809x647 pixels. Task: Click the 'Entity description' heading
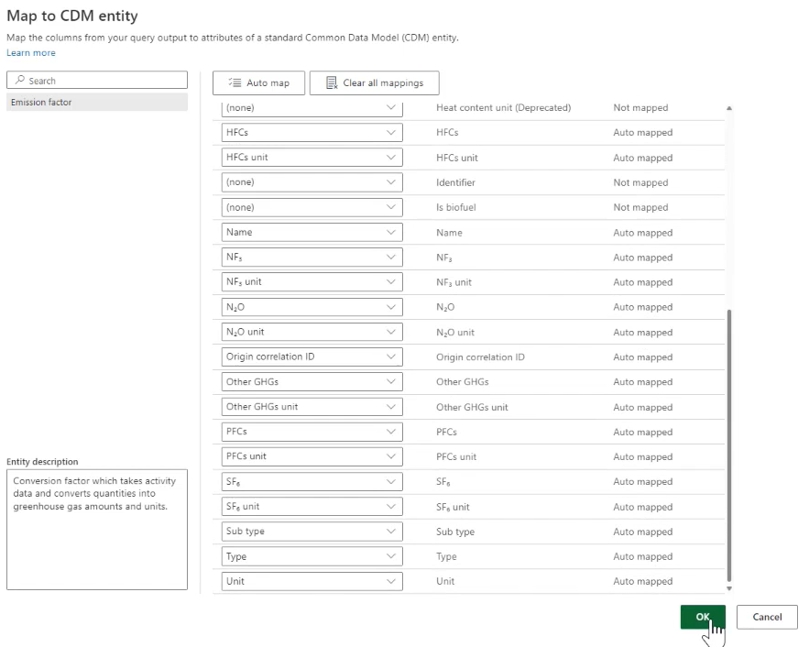pos(42,462)
